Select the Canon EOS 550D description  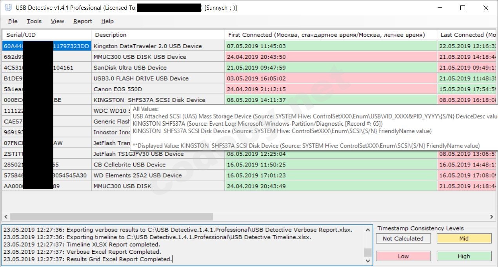pos(158,89)
